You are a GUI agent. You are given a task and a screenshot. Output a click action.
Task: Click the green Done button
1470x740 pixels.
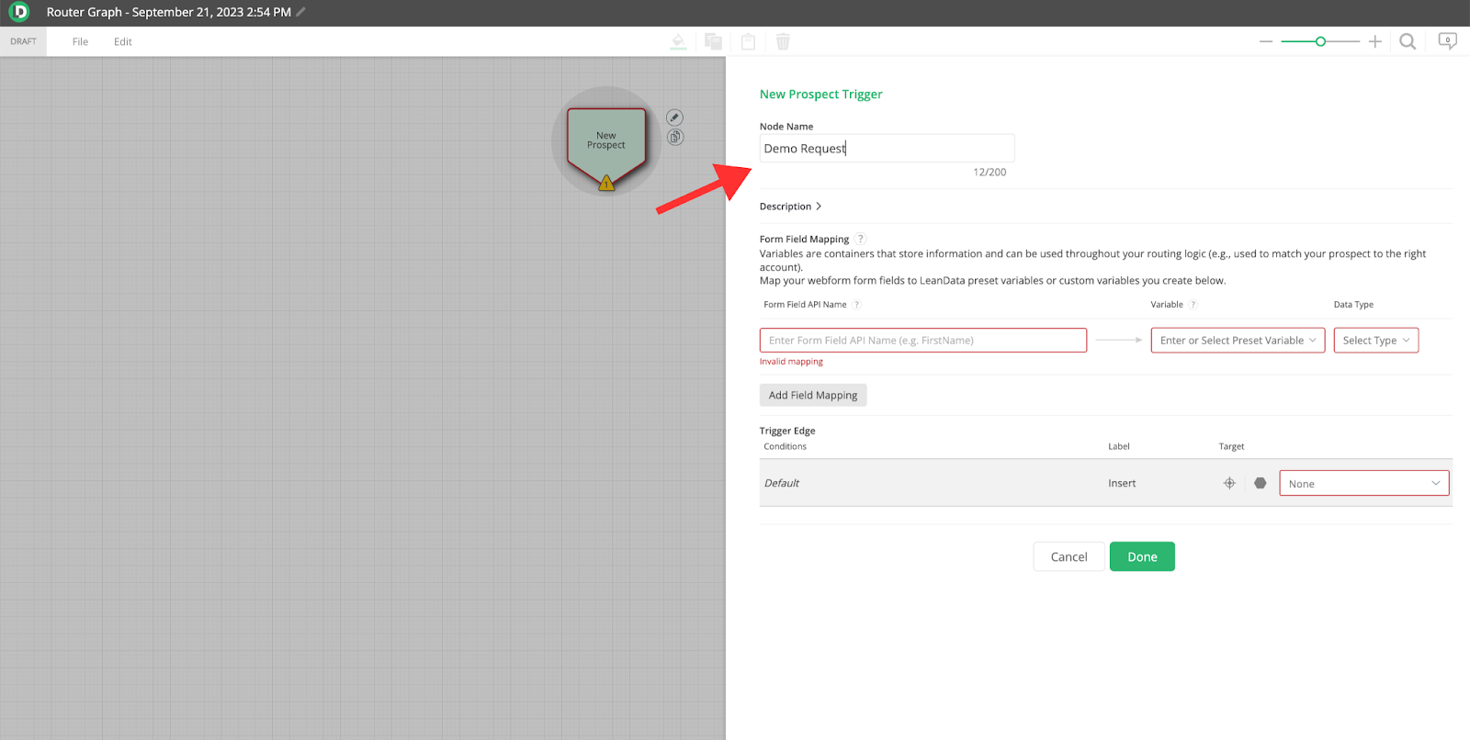click(x=1141, y=556)
